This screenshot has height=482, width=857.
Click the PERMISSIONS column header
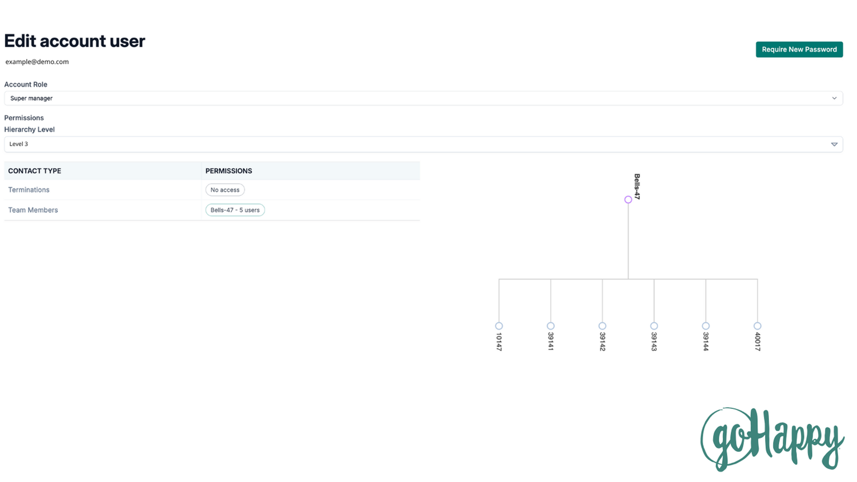pyautogui.click(x=229, y=171)
